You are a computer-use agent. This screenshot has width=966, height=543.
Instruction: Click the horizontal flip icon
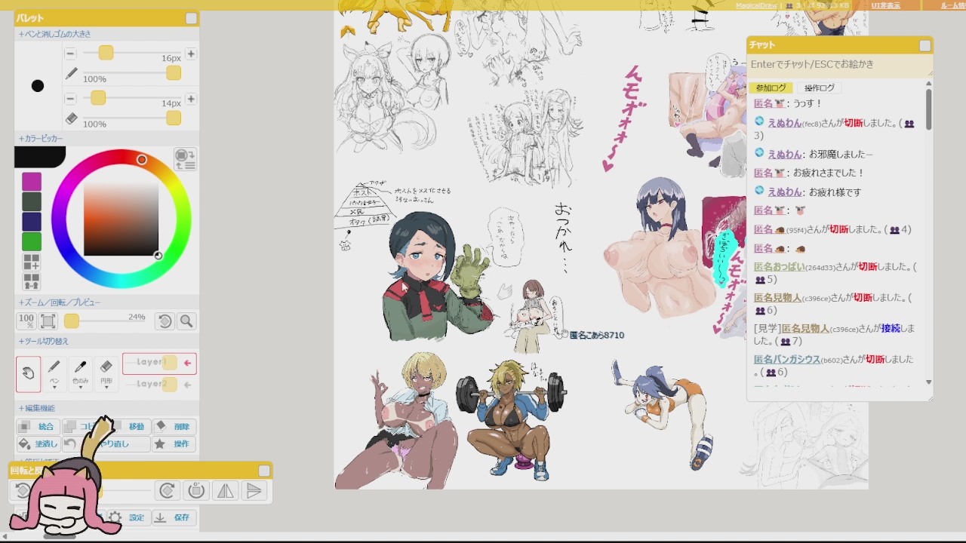tap(225, 491)
